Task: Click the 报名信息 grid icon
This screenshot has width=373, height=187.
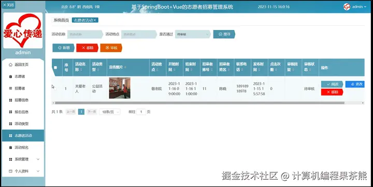Action: [10, 112]
